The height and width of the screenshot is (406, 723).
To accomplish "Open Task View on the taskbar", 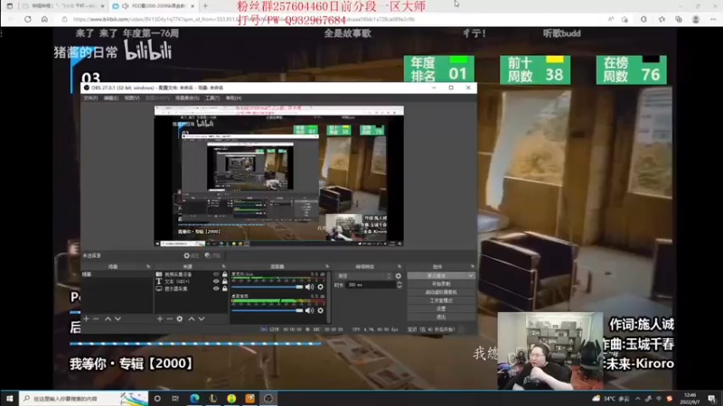I will pyautogui.click(x=175, y=398).
